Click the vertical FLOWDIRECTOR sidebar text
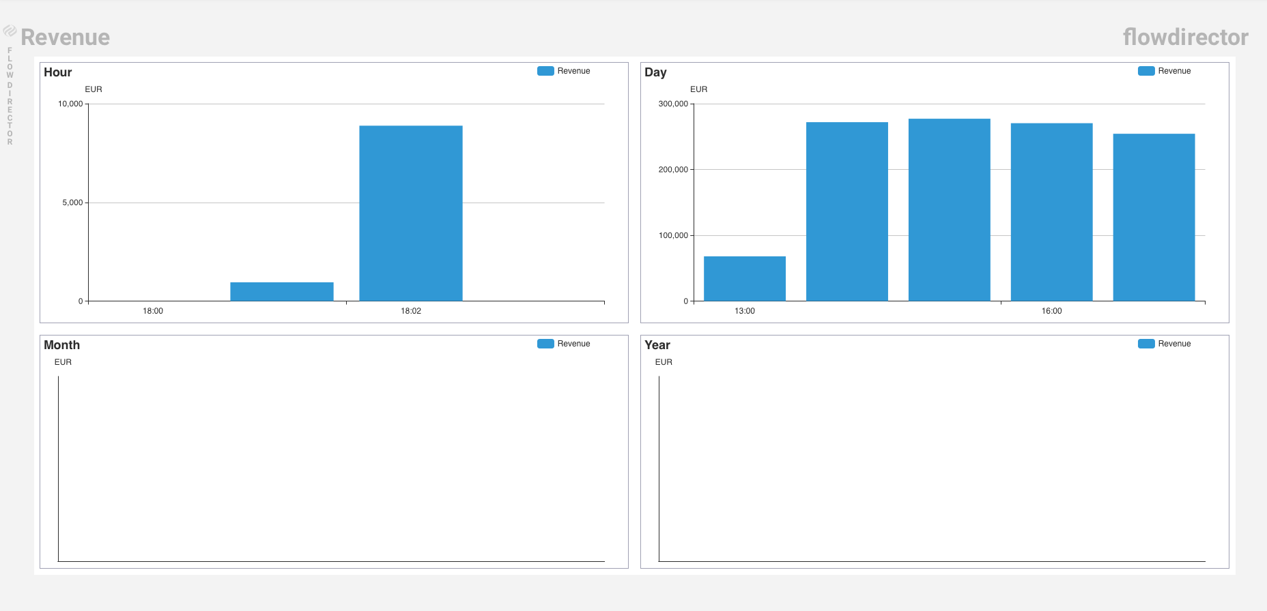1267x611 pixels. (x=10, y=96)
